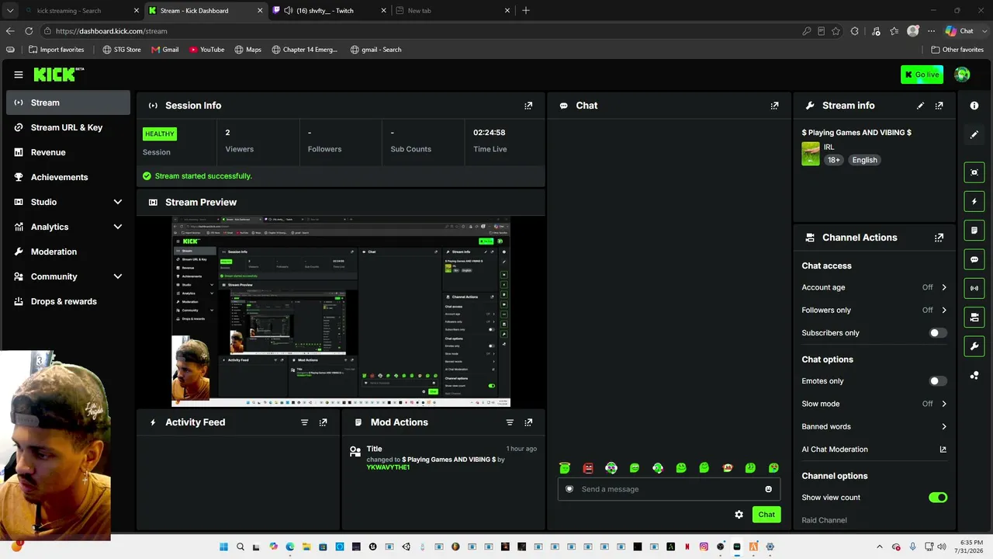Click the profile avatar at top right
Image resolution: width=993 pixels, height=559 pixels.
[x=962, y=75]
